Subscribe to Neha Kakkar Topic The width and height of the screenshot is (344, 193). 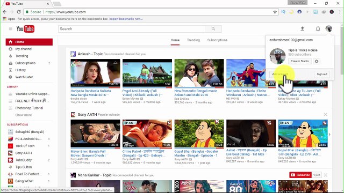(x=300, y=175)
